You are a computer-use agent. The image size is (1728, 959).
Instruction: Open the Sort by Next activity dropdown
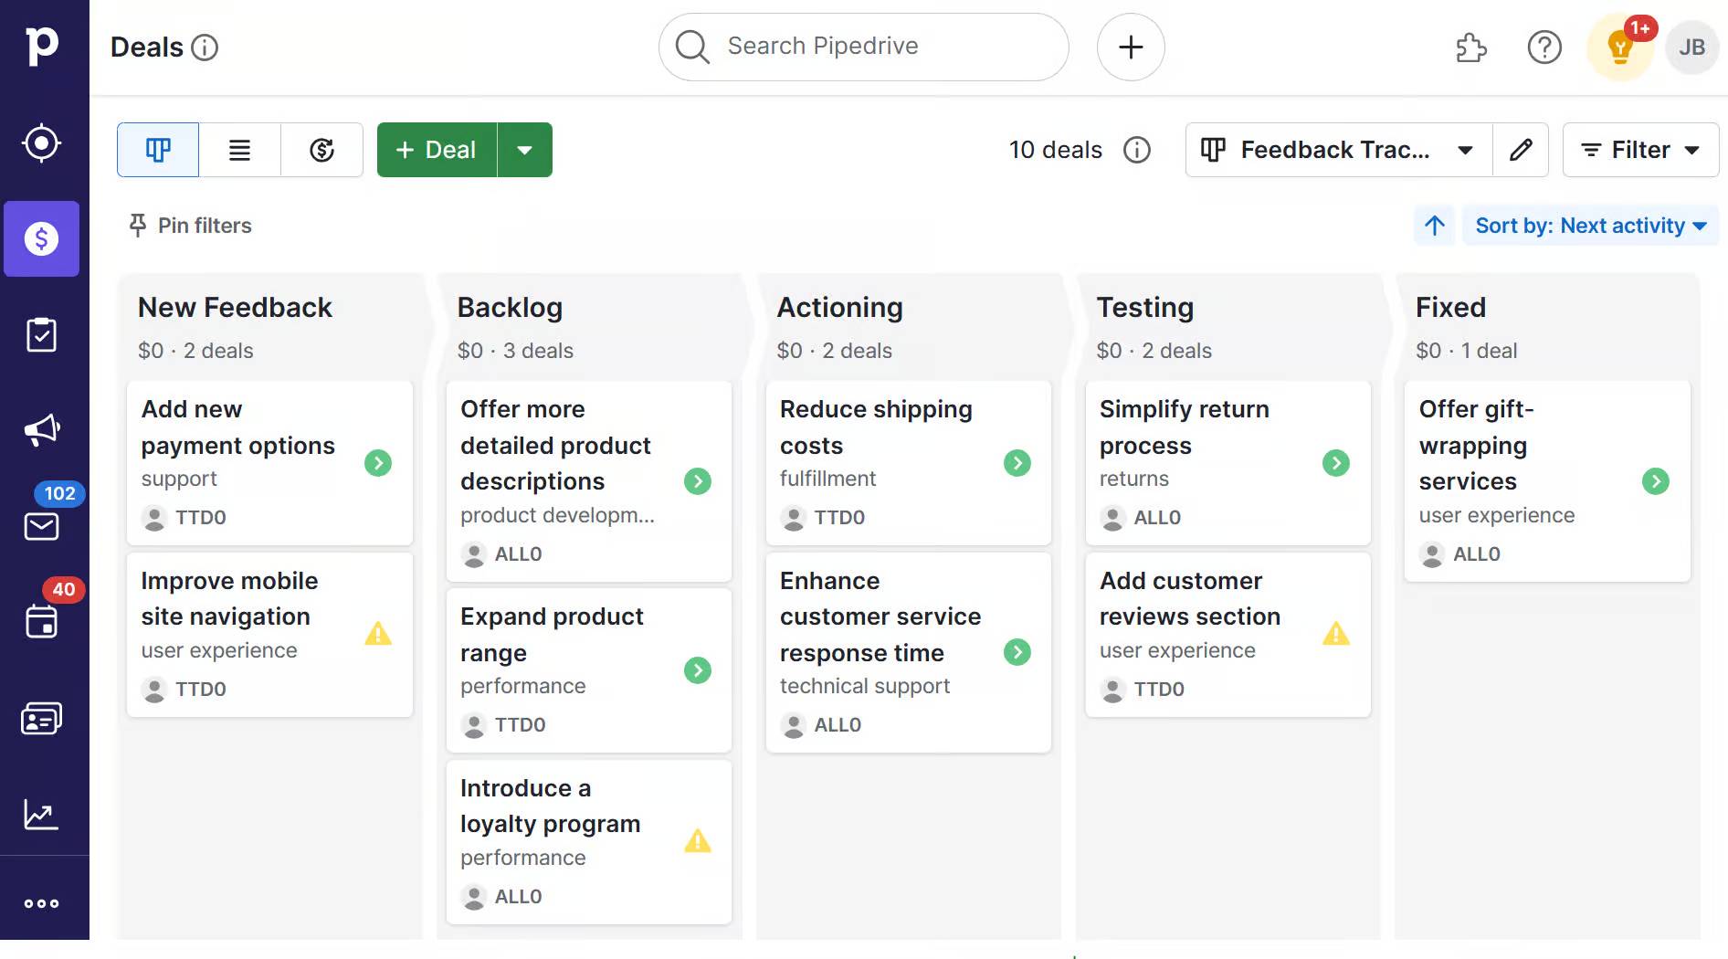(x=1589, y=226)
